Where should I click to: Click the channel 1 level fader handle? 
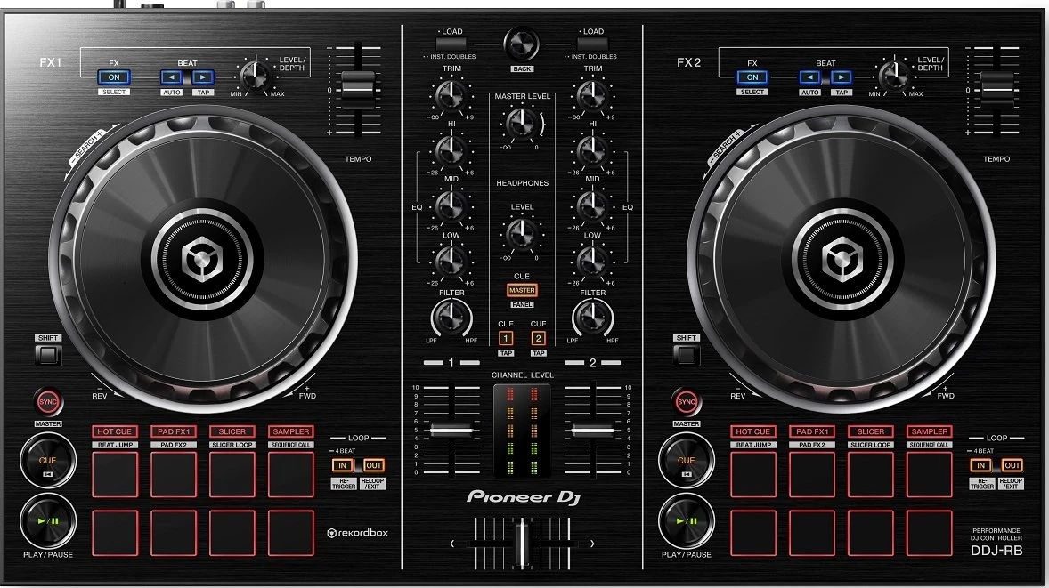pyautogui.click(x=451, y=430)
